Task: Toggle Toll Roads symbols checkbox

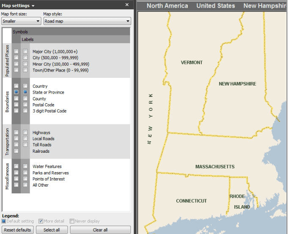Action: [16, 145]
